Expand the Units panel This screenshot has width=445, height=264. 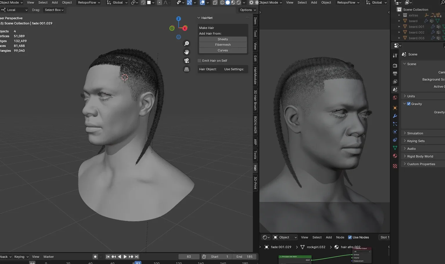coord(411,96)
